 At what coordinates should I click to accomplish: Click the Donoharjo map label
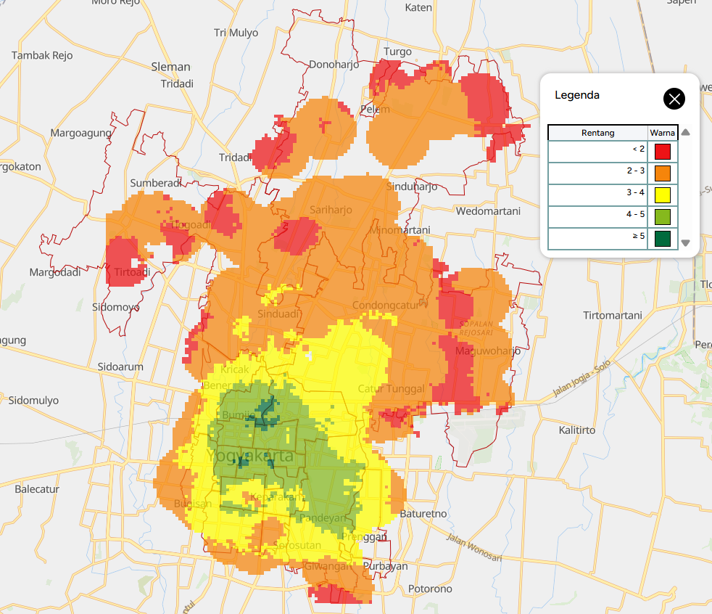[x=334, y=65]
